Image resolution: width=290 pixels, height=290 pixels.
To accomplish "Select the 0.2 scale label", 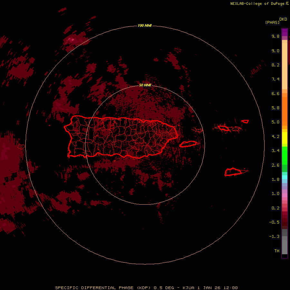I will coord(275,208).
